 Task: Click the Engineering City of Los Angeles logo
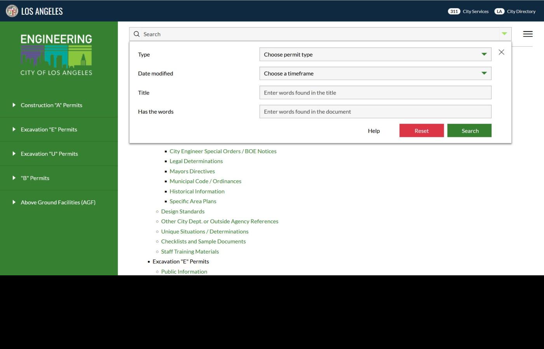pos(56,54)
